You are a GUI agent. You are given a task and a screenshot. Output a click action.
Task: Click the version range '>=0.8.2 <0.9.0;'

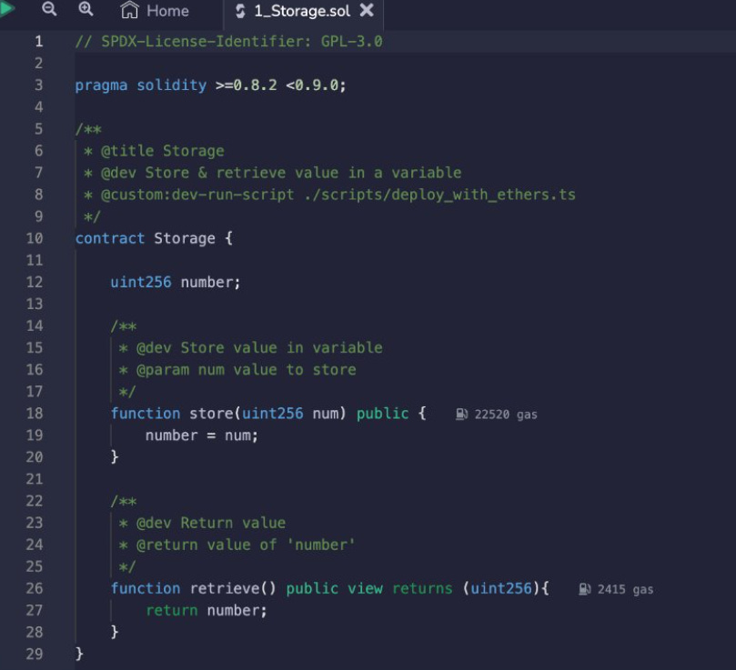coord(281,85)
